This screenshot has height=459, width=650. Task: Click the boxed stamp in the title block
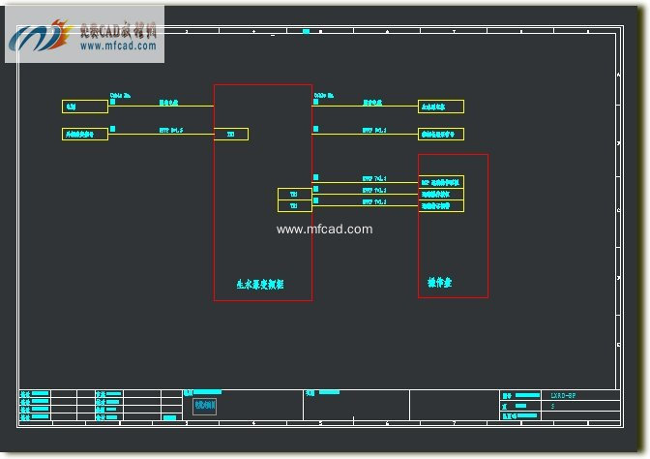coord(204,407)
